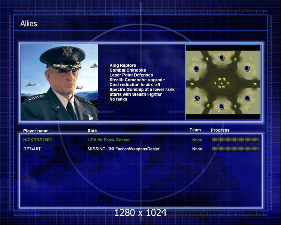Click the Air Force General portrait

(59, 82)
